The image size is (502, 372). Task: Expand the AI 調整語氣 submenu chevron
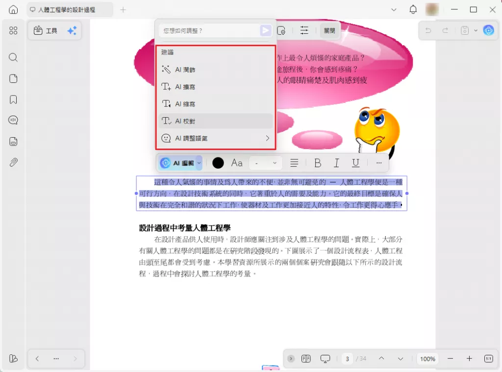(268, 138)
